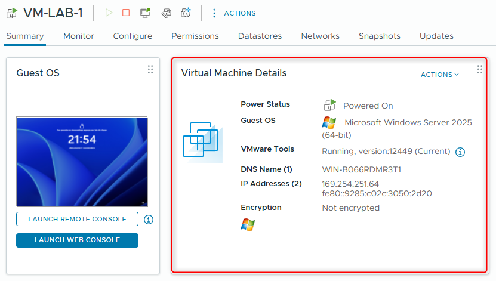Viewport: 496px width, 281px height.
Task: Click the VM icon beside VM-LAB-1 title
Action: (12, 13)
